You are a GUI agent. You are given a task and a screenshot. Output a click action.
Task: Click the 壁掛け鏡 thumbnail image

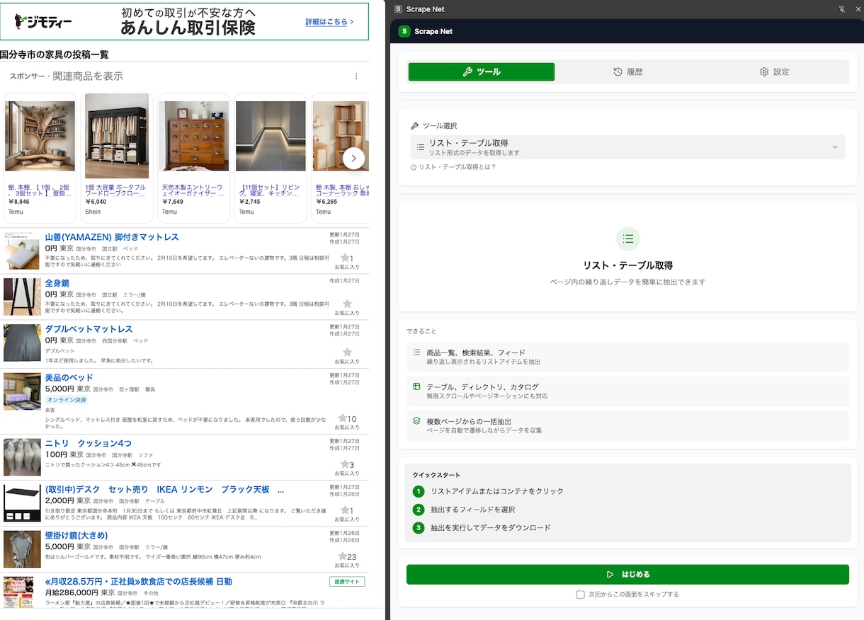tap(22, 549)
